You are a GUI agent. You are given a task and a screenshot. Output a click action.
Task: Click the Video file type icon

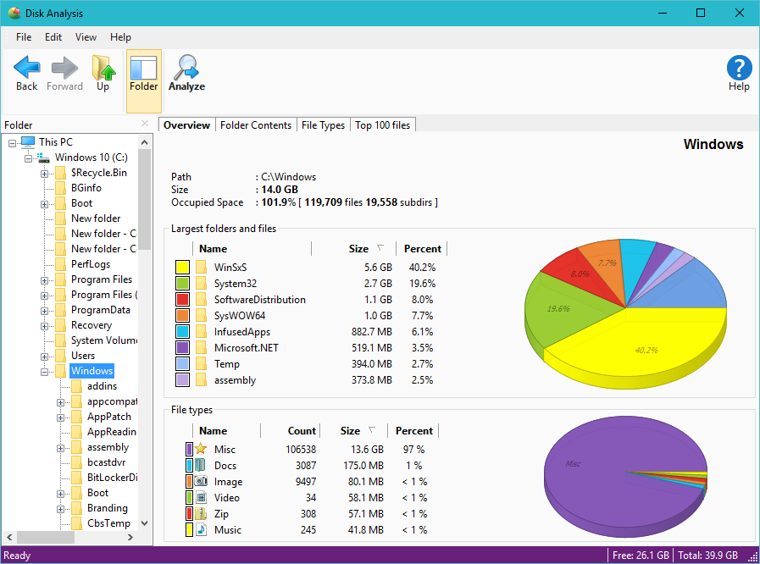click(x=202, y=497)
